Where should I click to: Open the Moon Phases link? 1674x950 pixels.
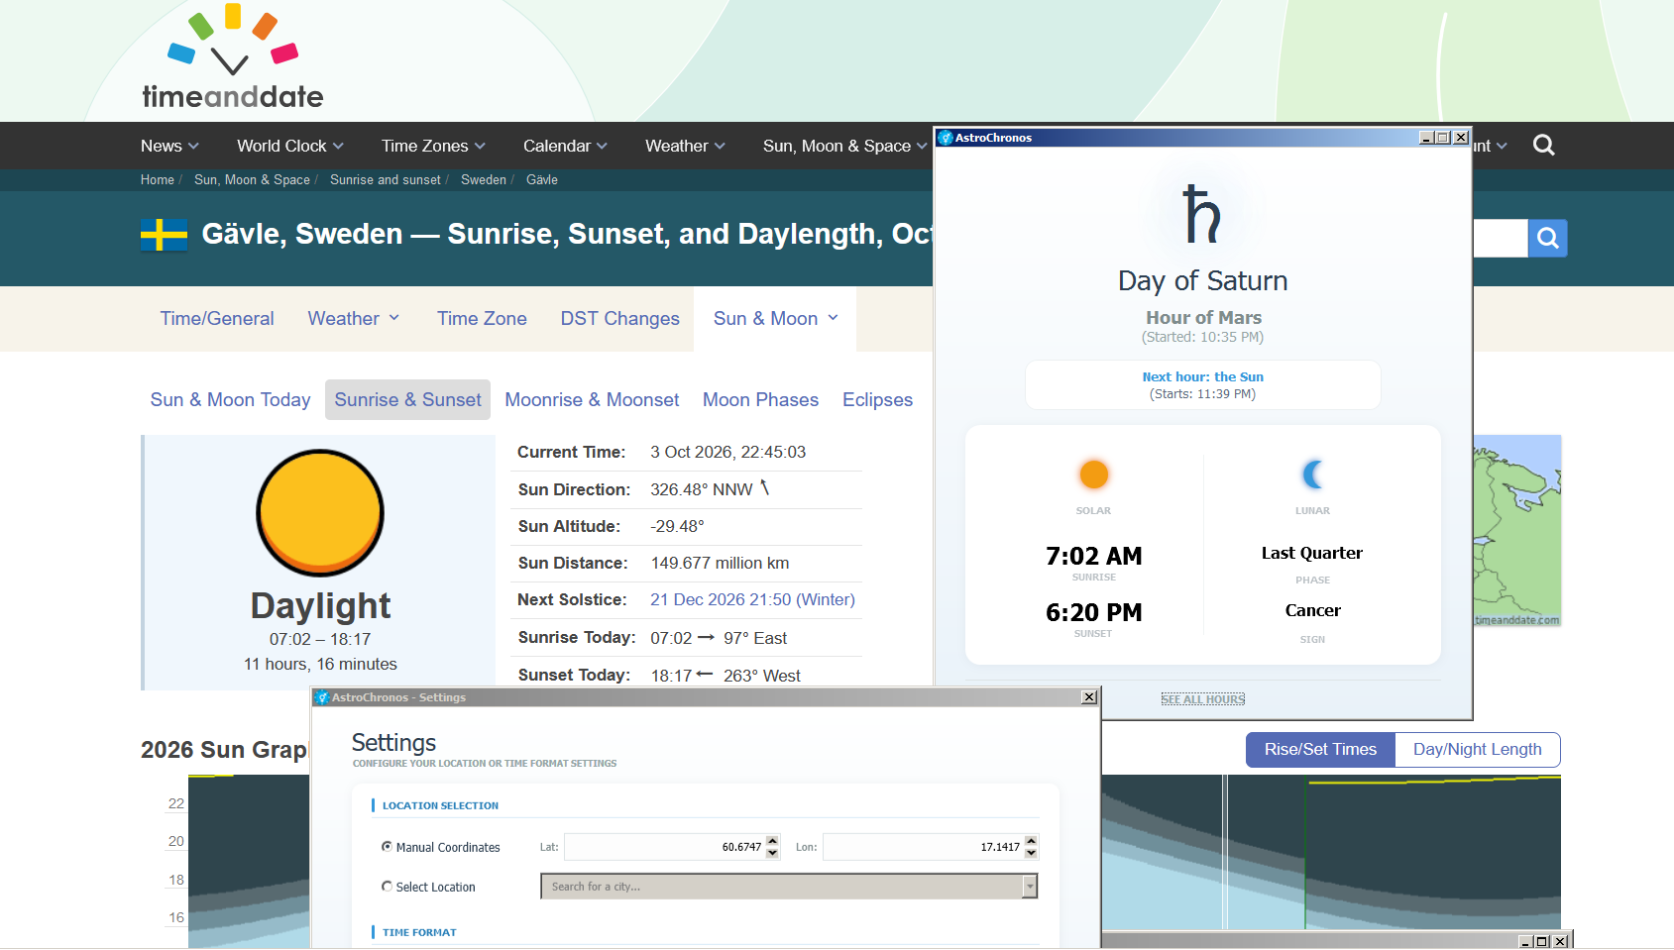[760, 400]
